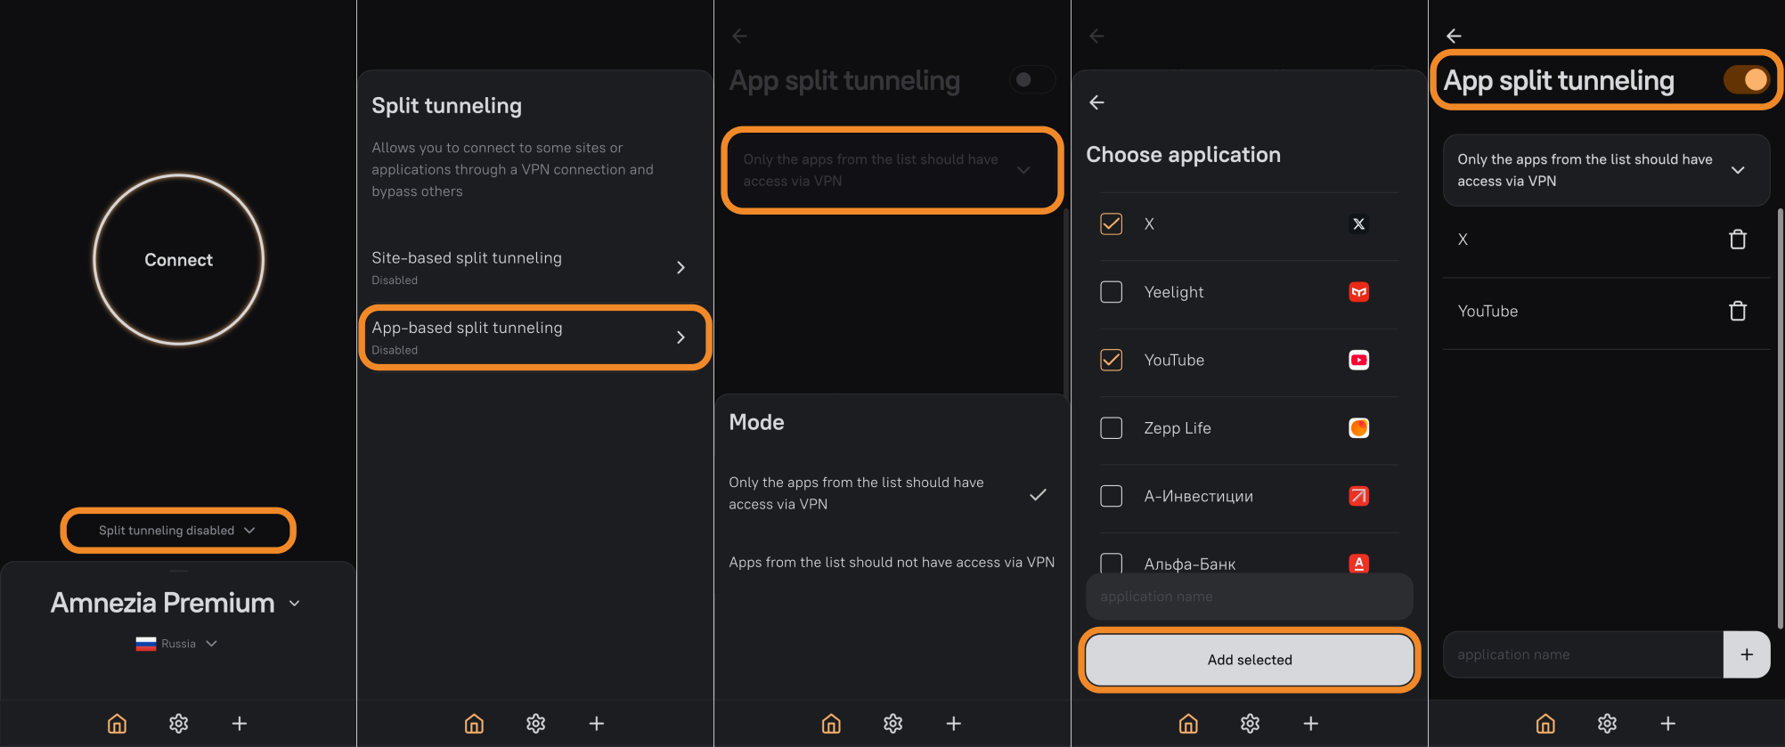Click plus button beside application name field
This screenshot has width=1785, height=747.
pos(1746,654)
